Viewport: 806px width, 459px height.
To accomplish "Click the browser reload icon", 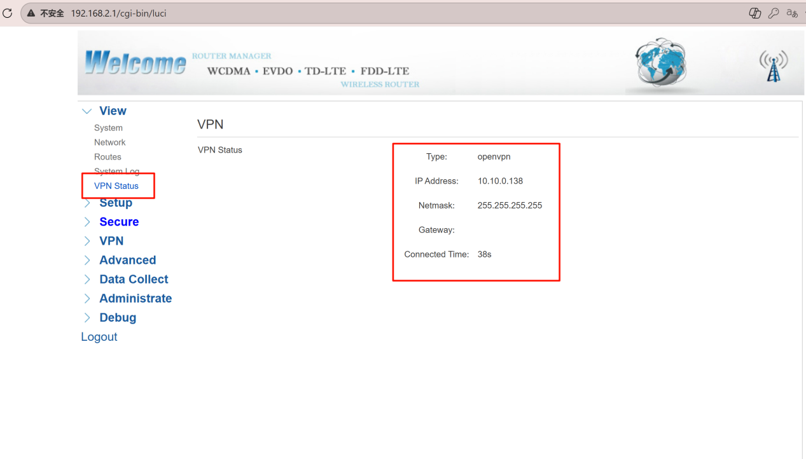I will [8, 13].
